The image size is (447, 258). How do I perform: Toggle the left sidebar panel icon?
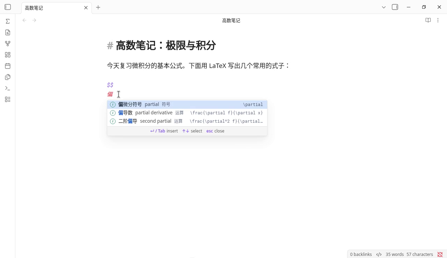pos(8,7)
